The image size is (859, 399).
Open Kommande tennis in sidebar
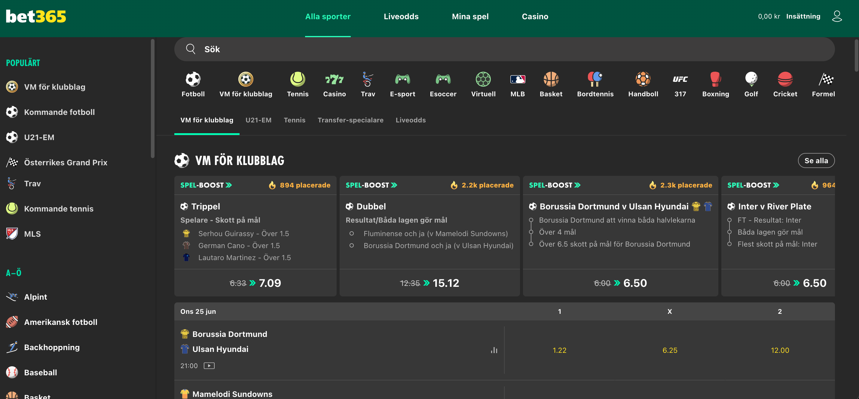click(50, 209)
